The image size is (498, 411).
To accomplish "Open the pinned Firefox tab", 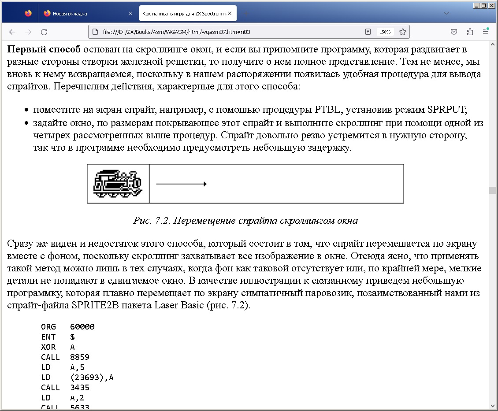I will click(x=28, y=13).
